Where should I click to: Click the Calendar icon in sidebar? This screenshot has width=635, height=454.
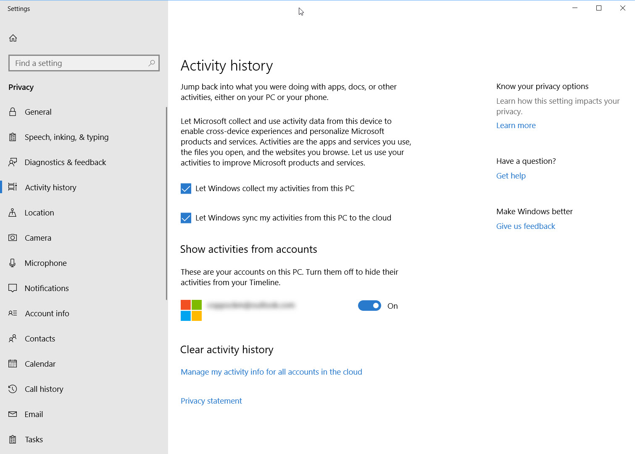coord(13,364)
